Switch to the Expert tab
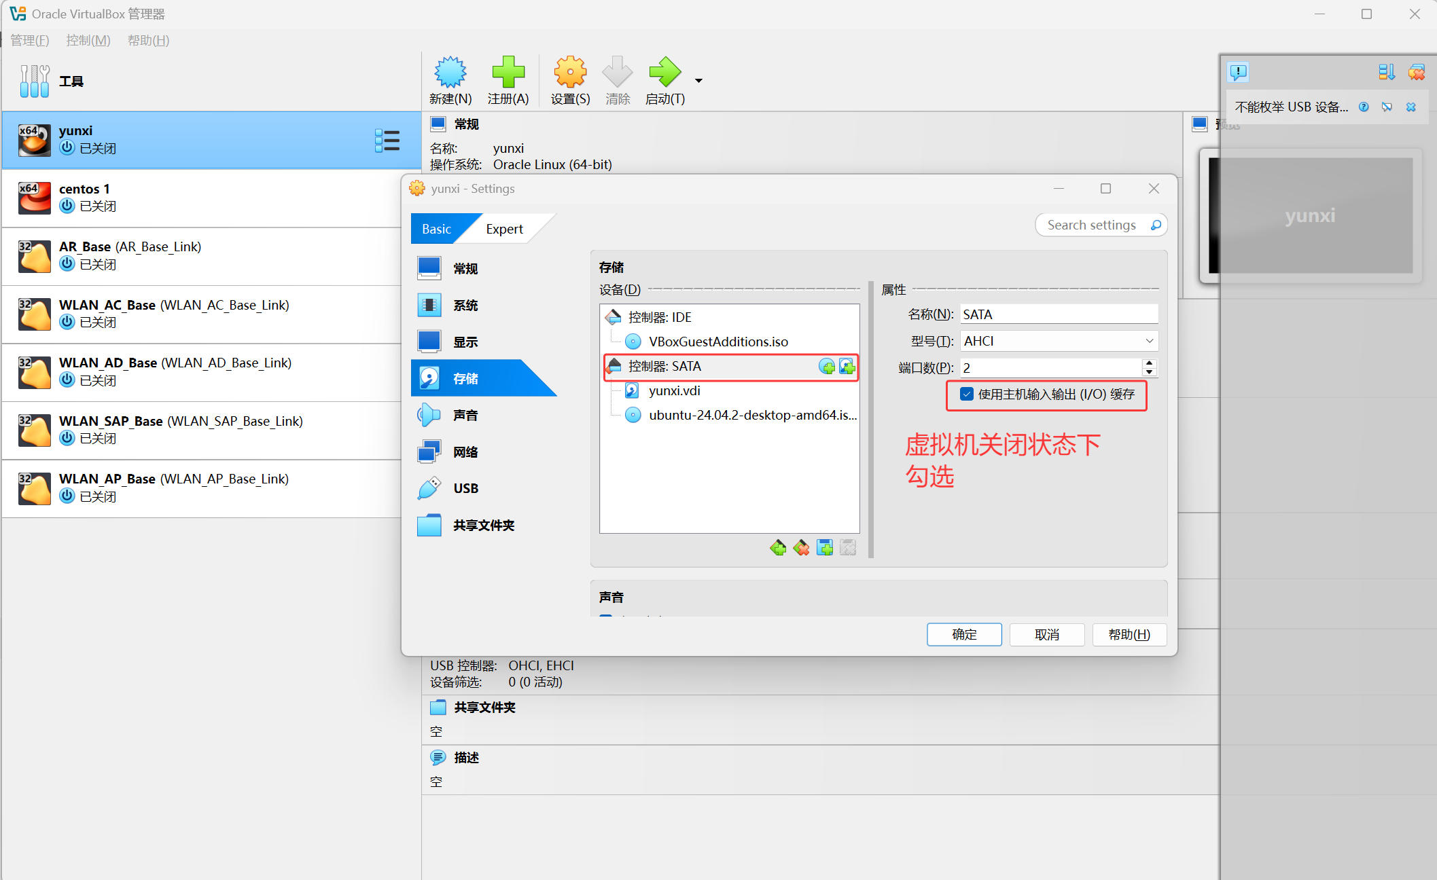This screenshot has width=1437, height=880. pyautogui.click(x=504, y=229)
